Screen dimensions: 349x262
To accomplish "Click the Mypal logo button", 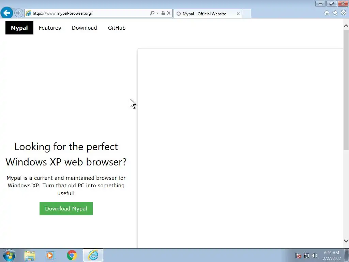I will pos(19,28).
